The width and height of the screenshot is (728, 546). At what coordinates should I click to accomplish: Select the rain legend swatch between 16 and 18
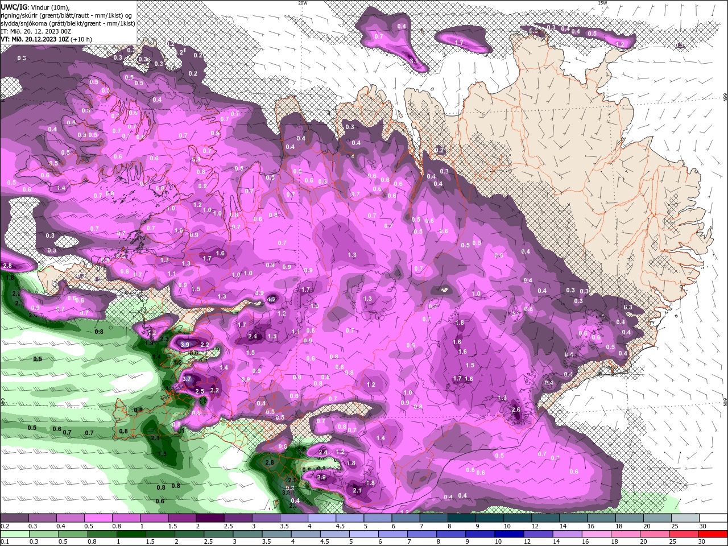pyautogui.click(x=597, y=534)
